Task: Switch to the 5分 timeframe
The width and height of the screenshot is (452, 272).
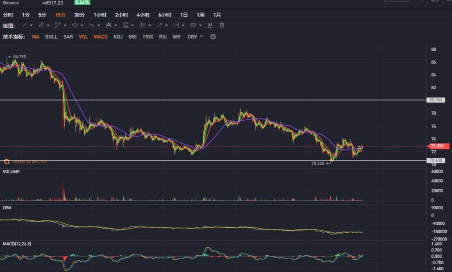Action: click(42, 15)
